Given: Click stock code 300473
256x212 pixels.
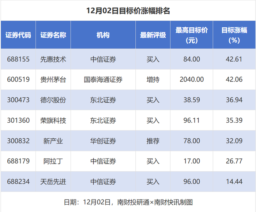Looking at the screenshot, I should pos(18,100).
